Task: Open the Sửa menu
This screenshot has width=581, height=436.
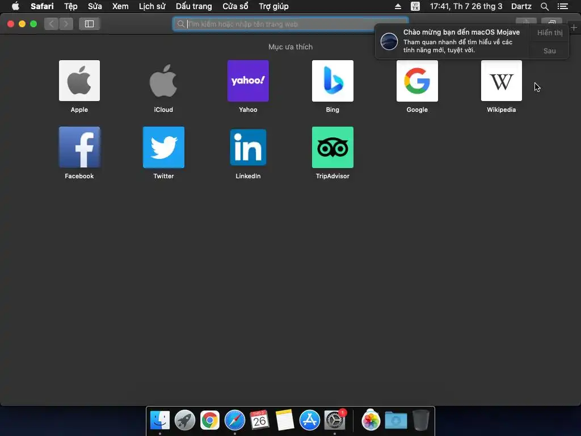Action: 95,6
